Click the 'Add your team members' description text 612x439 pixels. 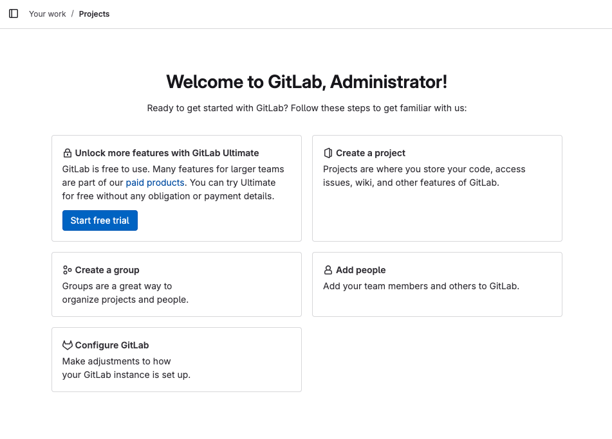[x=421, y=286]
